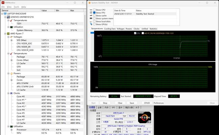Click the motherboard icon beside LENOVO LNVNB161216
The image size is (219, 135).
coord(8,17)
